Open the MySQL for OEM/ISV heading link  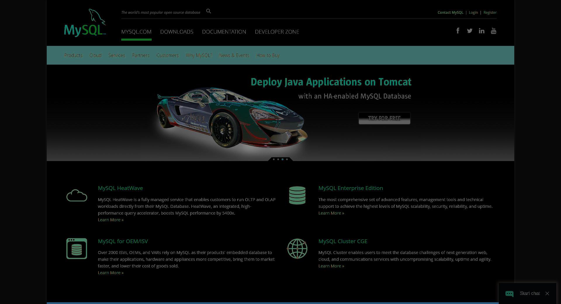(x=123, y=241)
